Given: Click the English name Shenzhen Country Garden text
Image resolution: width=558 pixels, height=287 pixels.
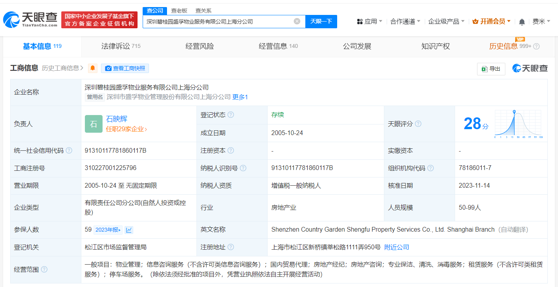Looking at the screenshot, I should coord(383,230).
